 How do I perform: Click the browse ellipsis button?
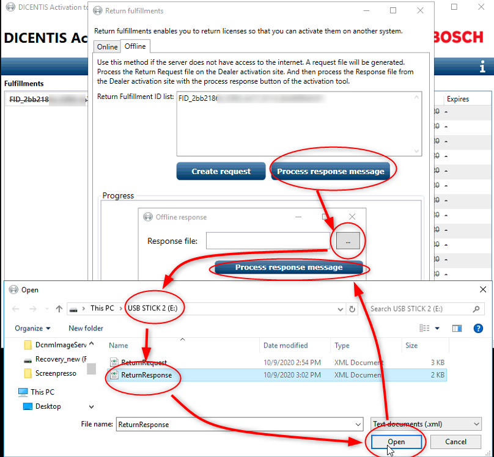pos(347,241)
